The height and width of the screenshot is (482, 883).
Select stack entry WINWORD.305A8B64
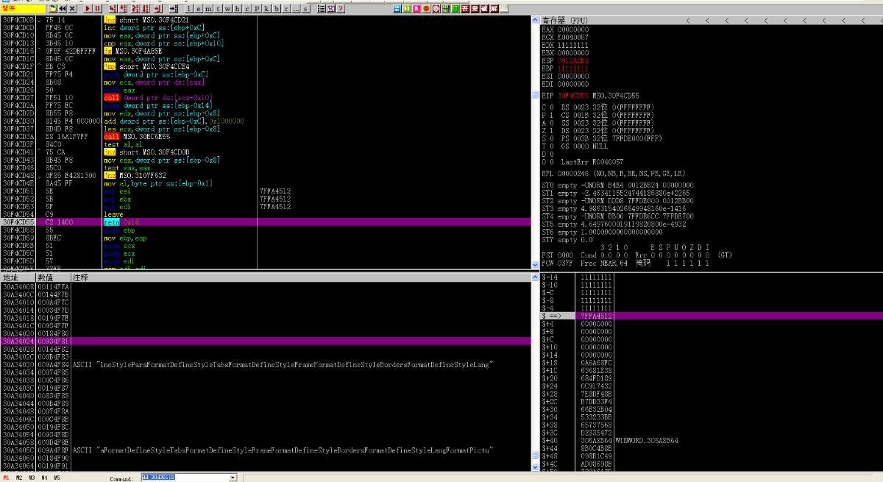pyautogui.click(x=711, y=440)
